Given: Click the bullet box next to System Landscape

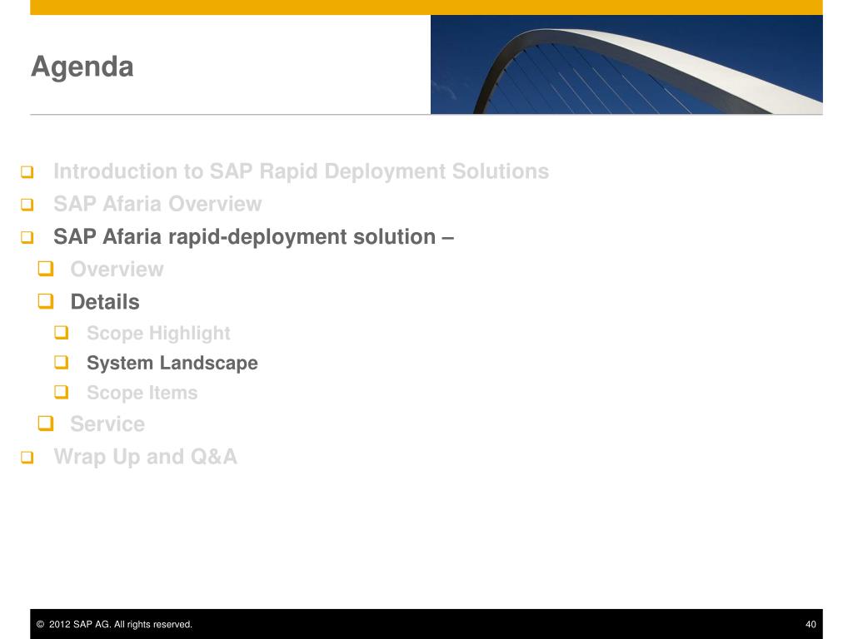Looking at the screenshot, I should (x=62, y=362).
